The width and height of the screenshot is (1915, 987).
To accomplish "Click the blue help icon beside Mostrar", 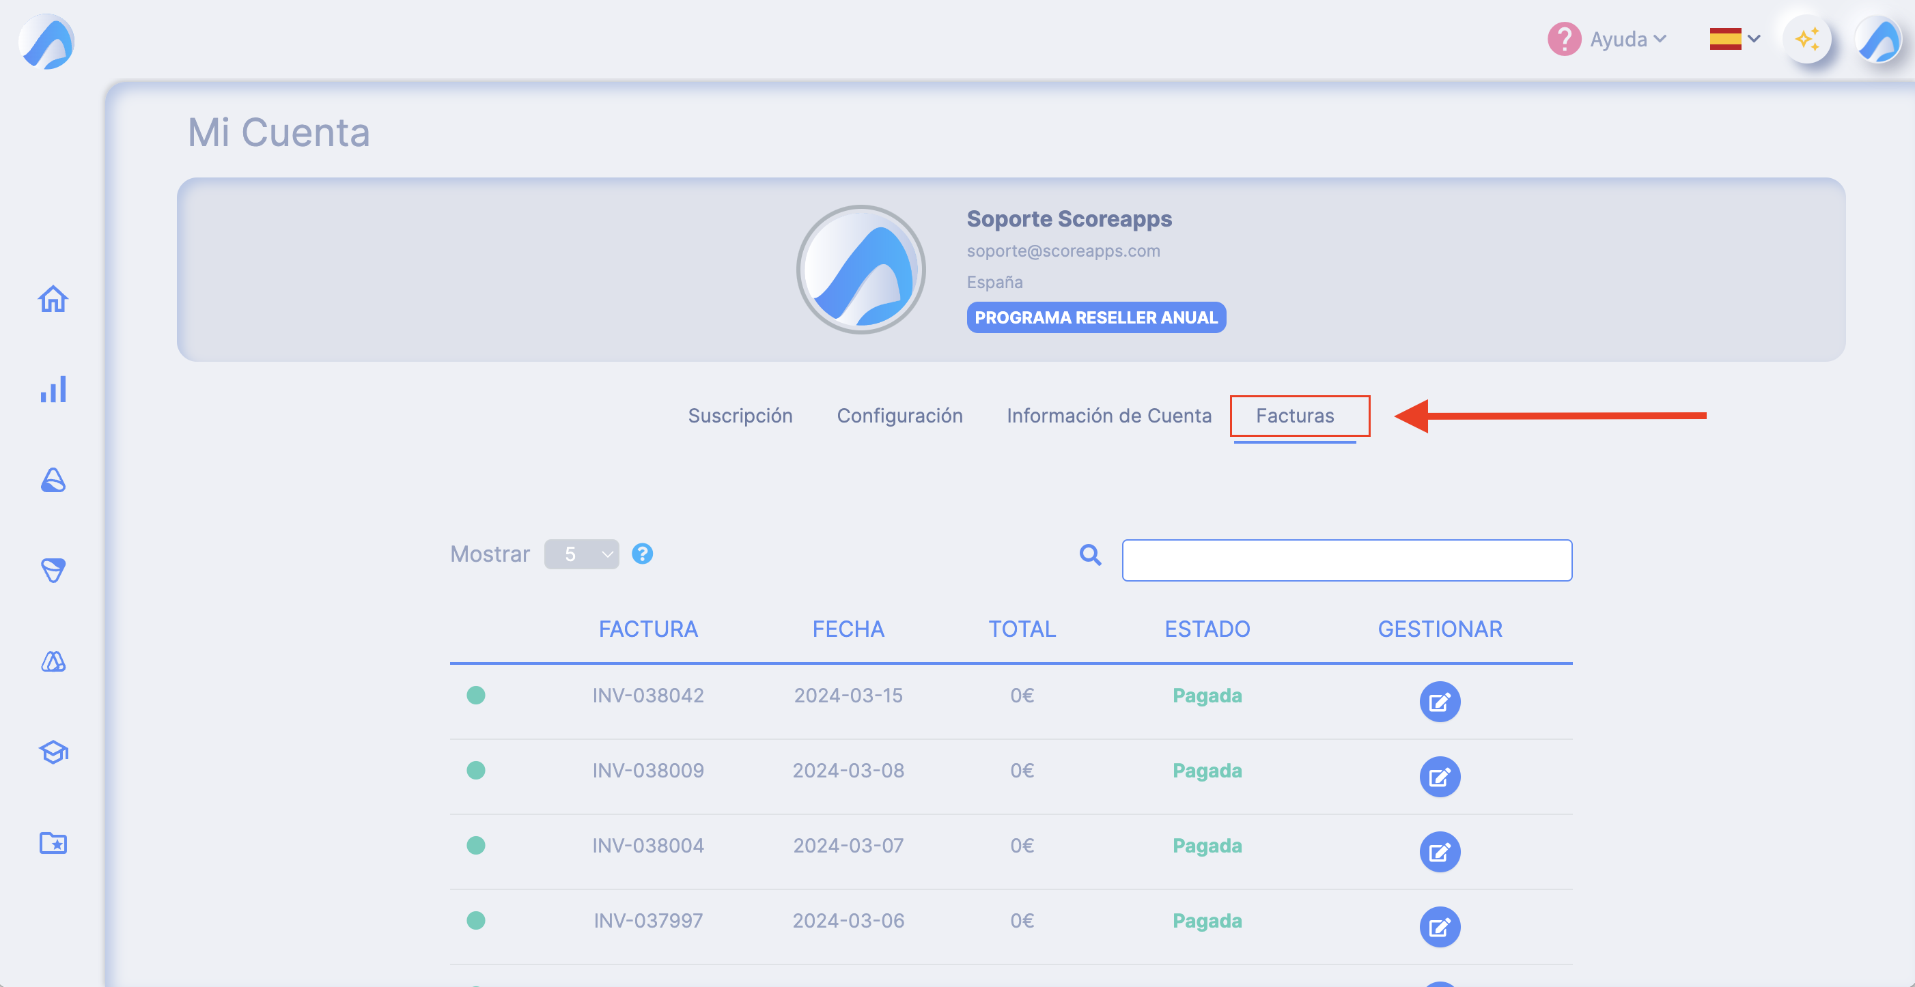I will point(642,554).
